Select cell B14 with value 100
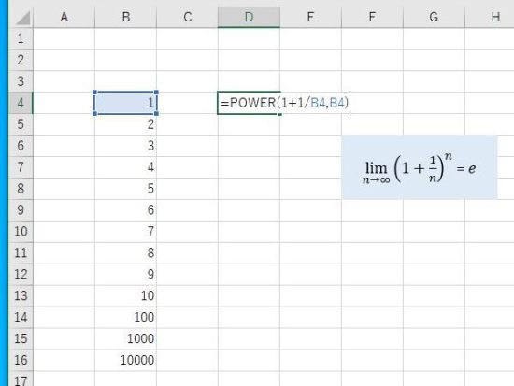Screen dimensions: 514x386 pyautogui.click(x=125, y=318)
